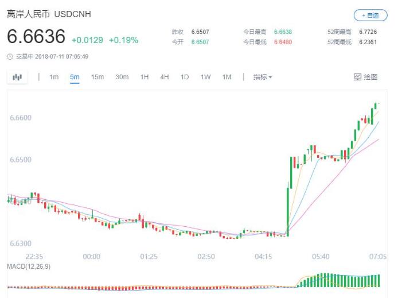Select the 1W weekly timeframe
398x298 pixels.
(205, 77)
